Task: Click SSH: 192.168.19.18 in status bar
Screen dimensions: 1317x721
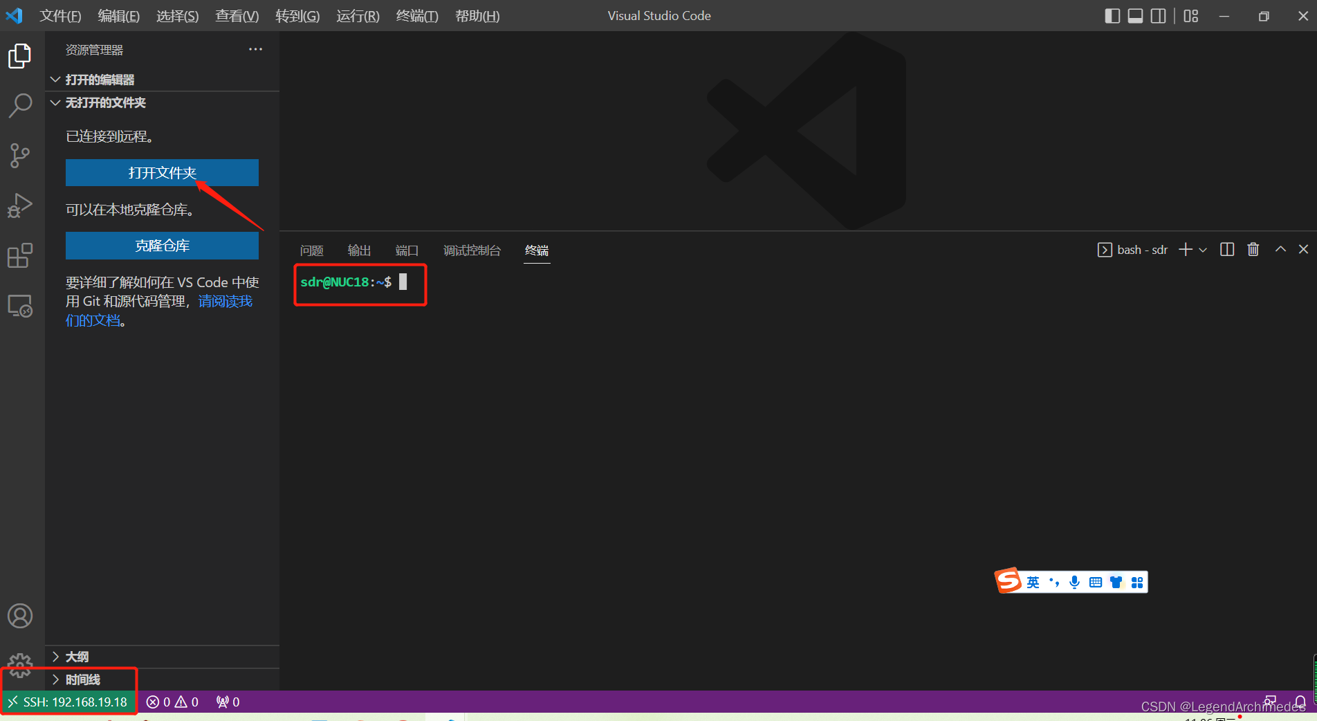Action: click(x=69, y=702)
